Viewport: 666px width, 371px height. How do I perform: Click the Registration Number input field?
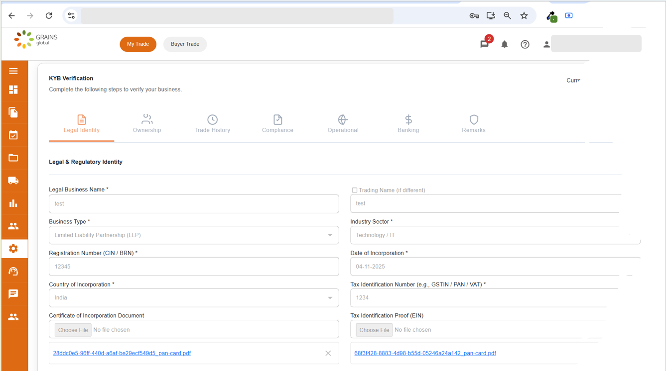point(194,267)
